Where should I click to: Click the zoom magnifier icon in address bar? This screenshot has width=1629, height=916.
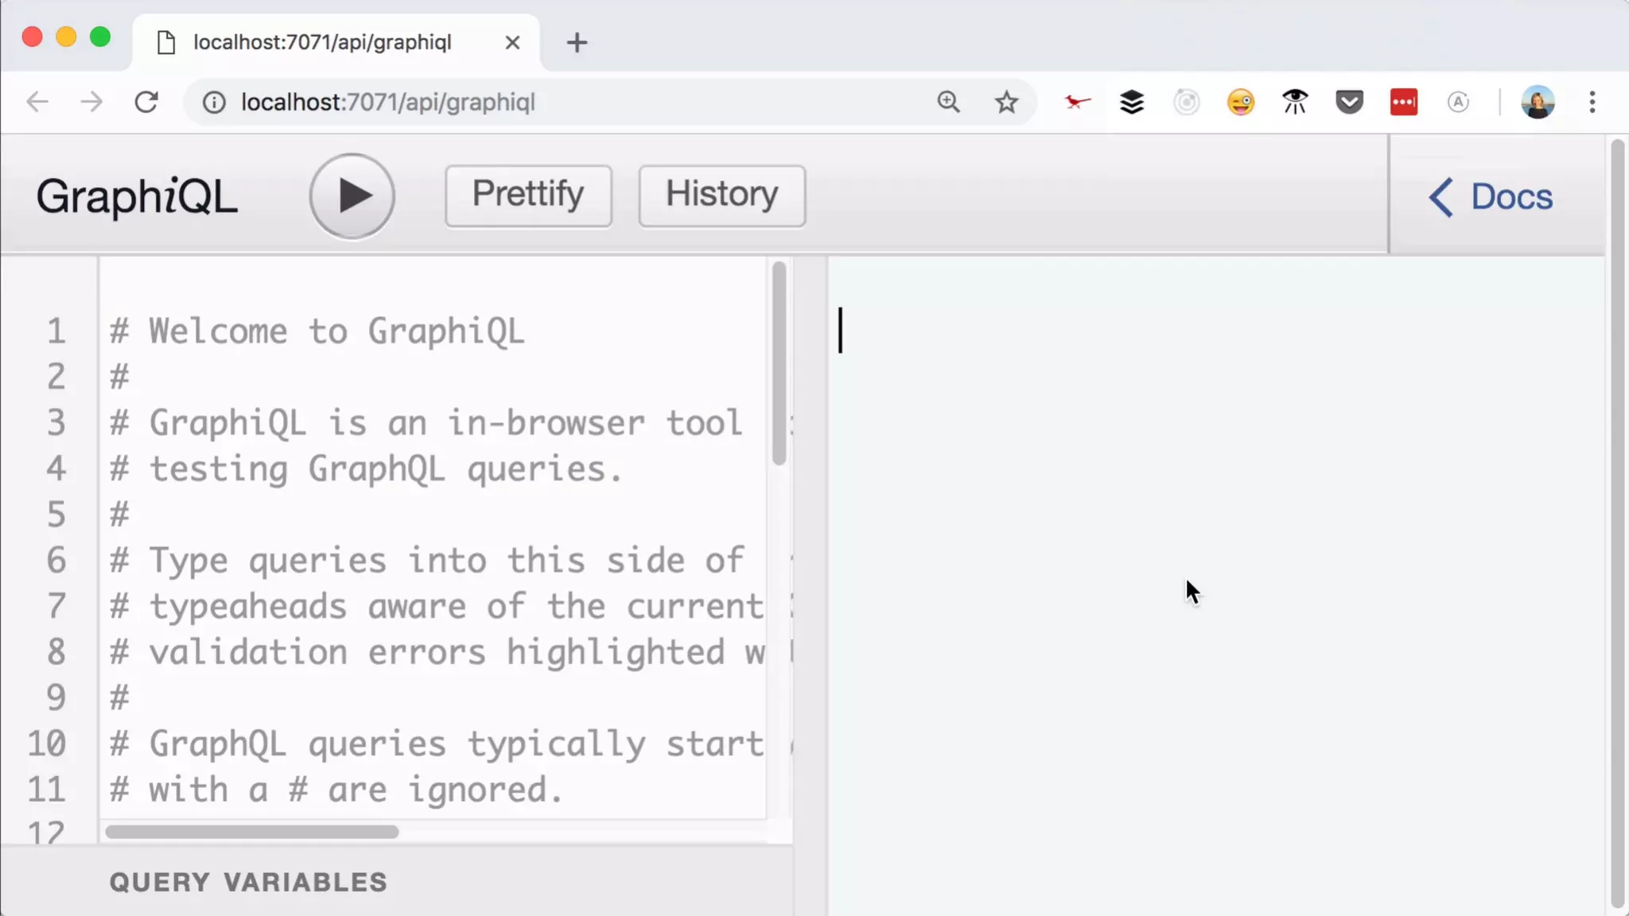point(948,102)
